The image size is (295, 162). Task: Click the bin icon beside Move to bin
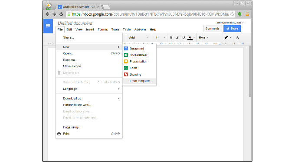coord(59,73)
